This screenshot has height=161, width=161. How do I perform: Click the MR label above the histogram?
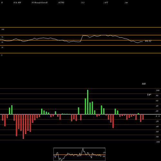click(144, 84)
